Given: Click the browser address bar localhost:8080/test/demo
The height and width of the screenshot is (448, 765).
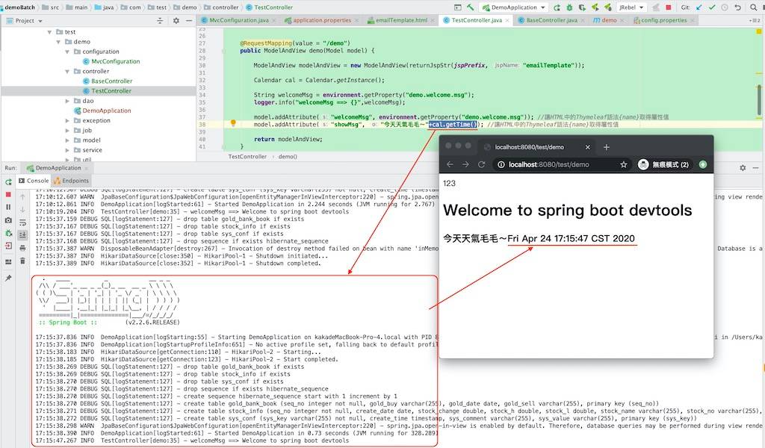Looking at the screenshot, I should [x=548, y=165].
